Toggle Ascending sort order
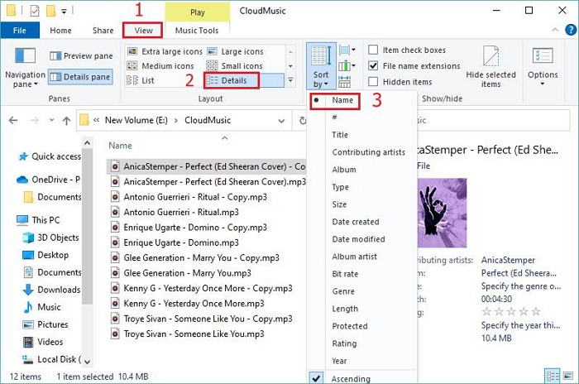579x384 pixels. [362, 378]
